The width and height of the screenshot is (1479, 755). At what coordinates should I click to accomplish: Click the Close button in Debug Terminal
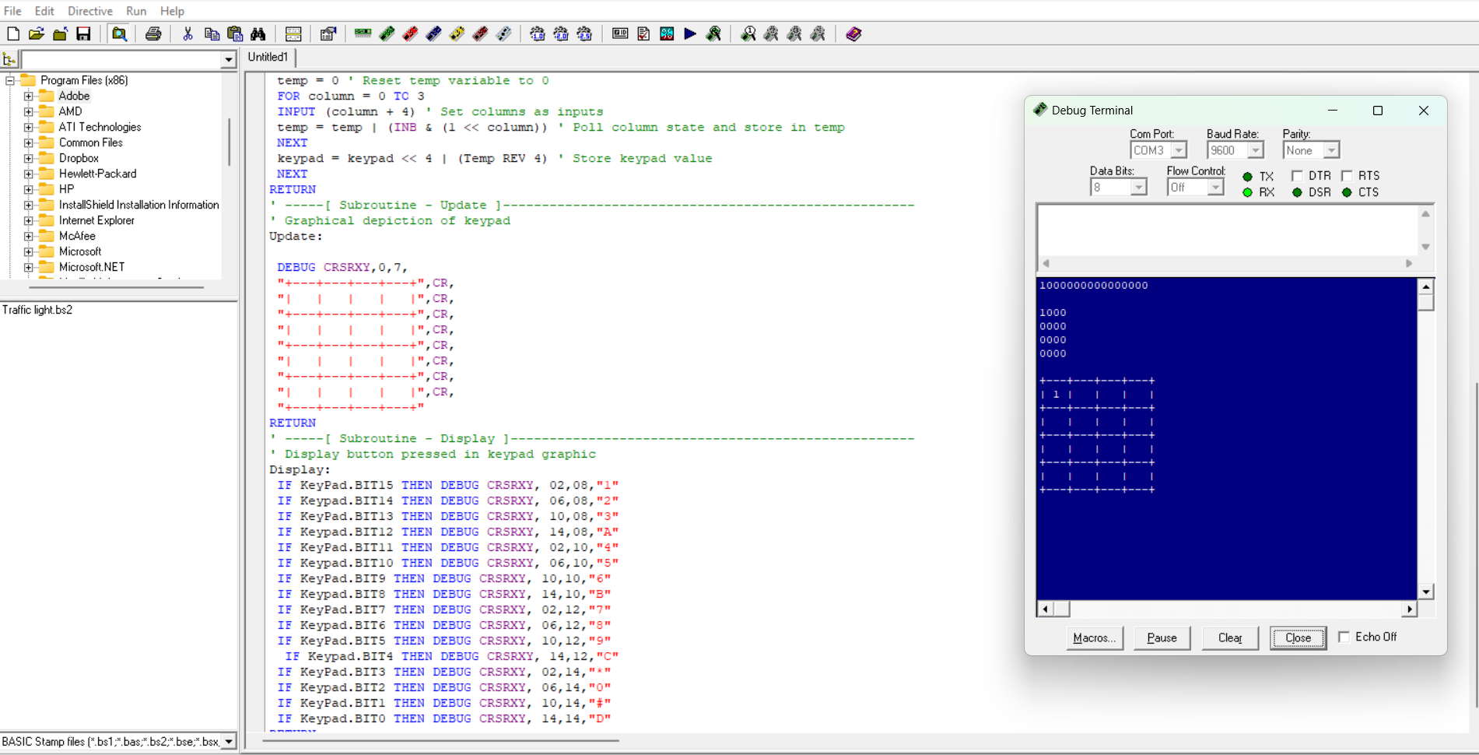(x=1298, y=637)
